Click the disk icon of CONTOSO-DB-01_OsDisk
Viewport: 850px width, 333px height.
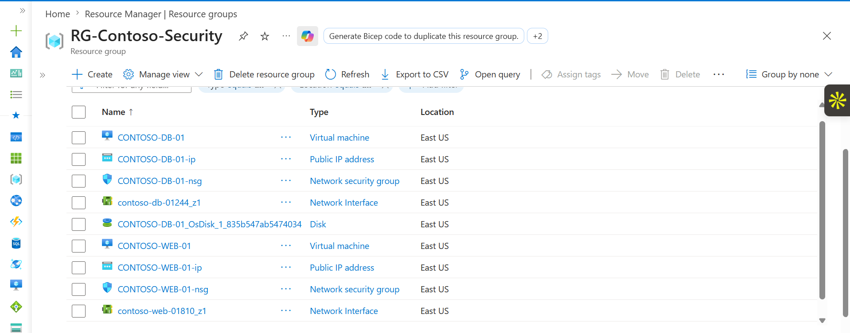point(107,222)
